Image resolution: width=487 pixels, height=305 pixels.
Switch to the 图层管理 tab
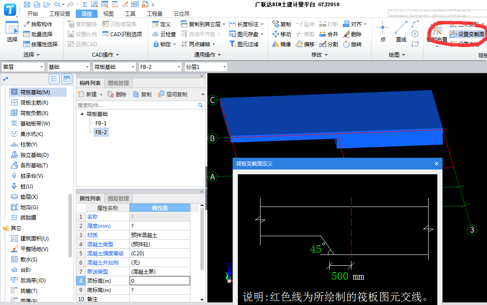pos(118,198)
